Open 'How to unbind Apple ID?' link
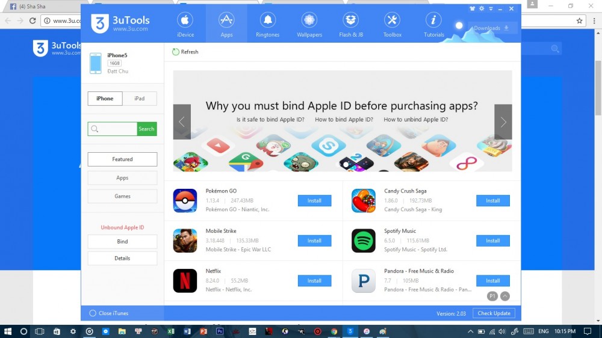The height and width of the screenshot is (338, 602). [x=416, y=120]
